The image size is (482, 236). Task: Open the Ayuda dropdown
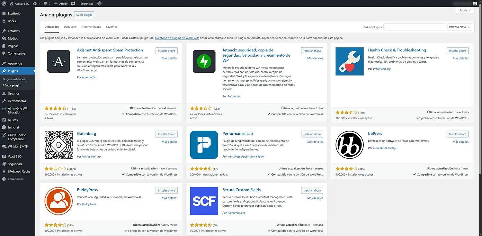coord(465,10)
